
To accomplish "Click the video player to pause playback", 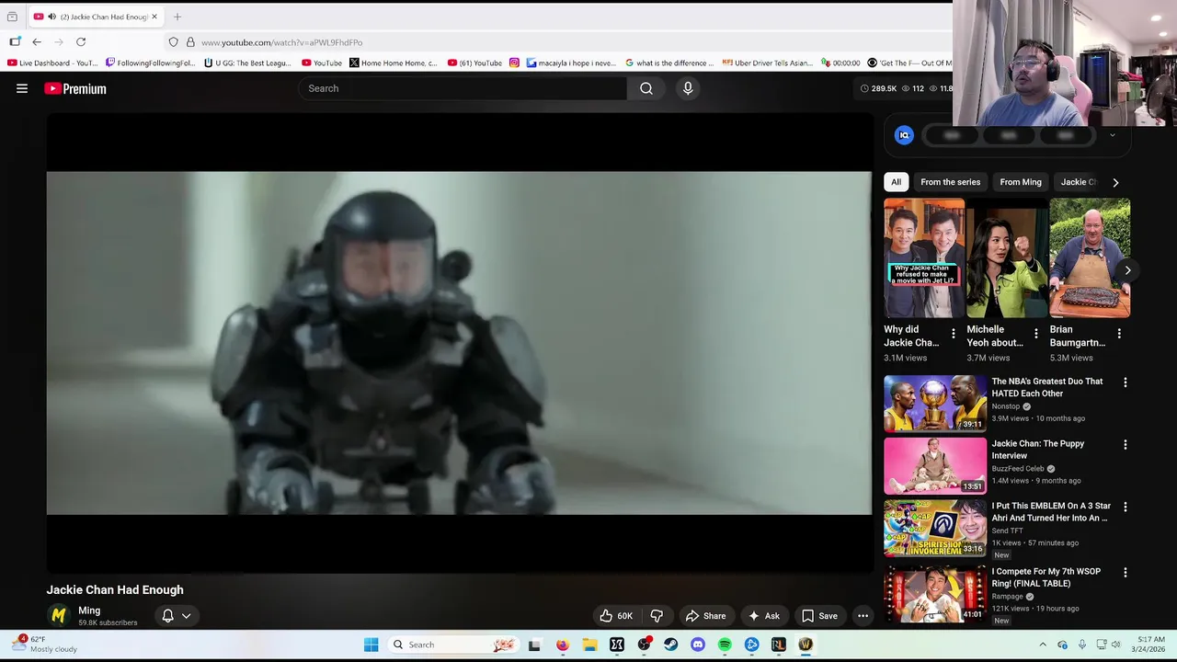I will pyautogui.click(x=459, y=343).
